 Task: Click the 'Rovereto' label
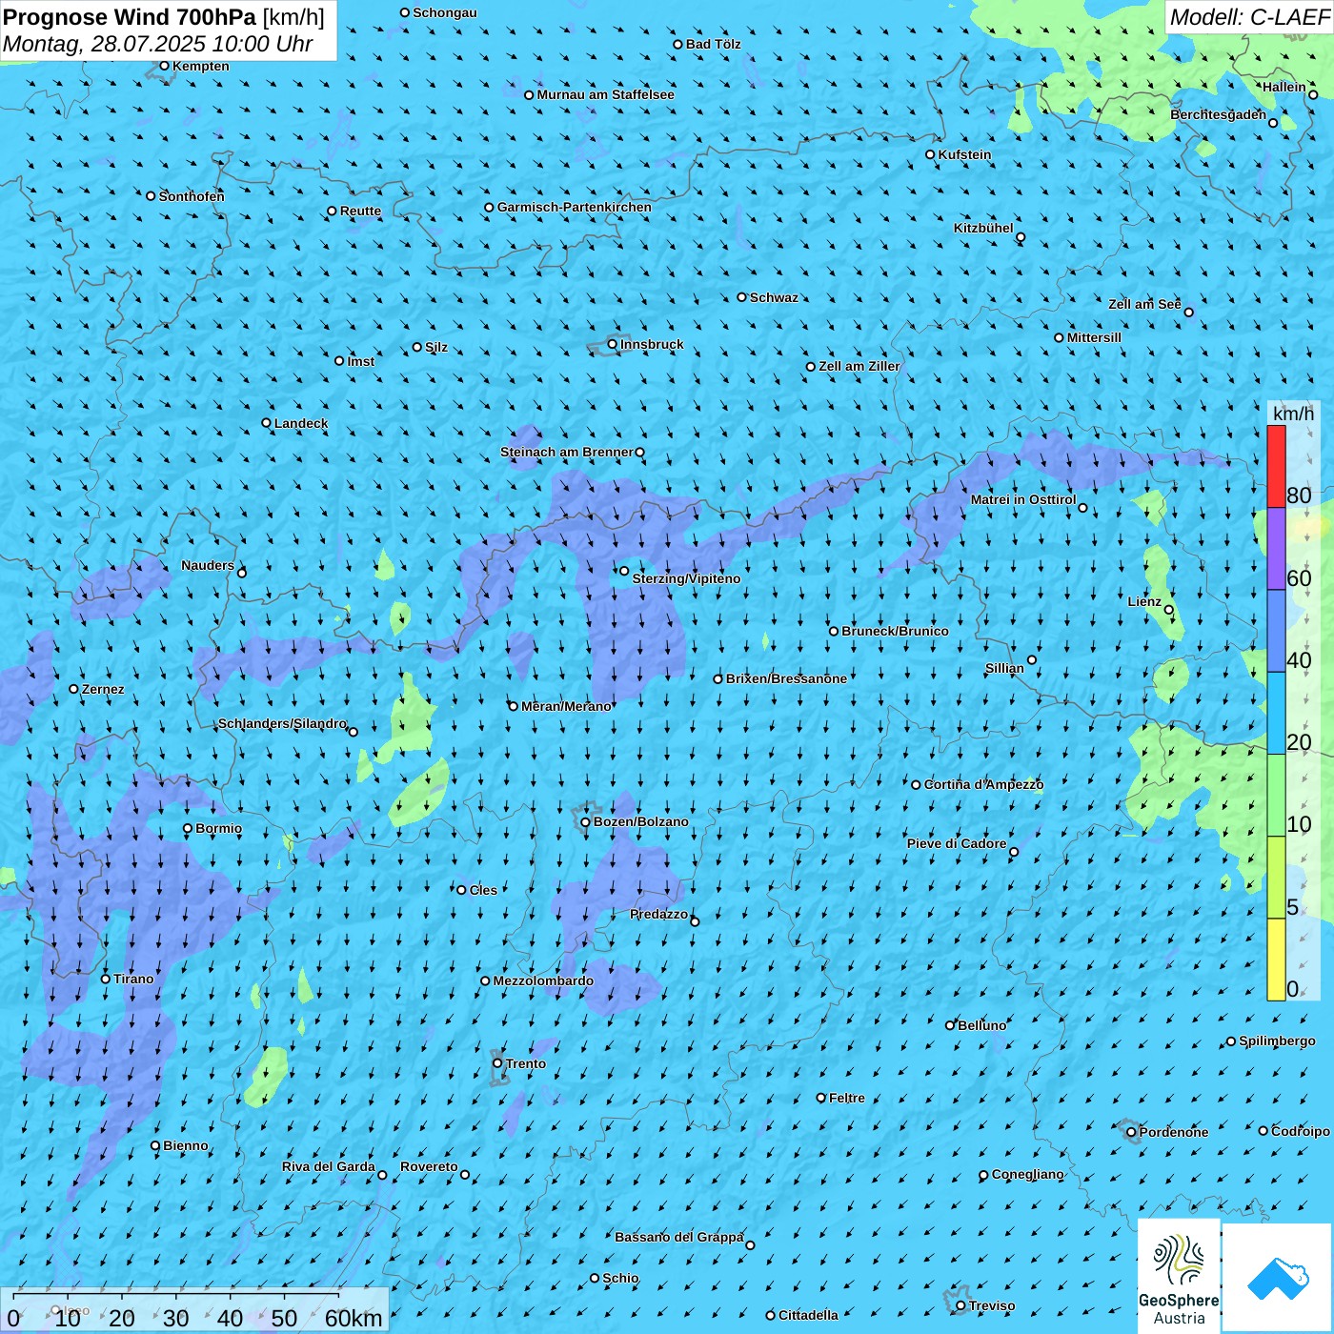point(429,1166)
